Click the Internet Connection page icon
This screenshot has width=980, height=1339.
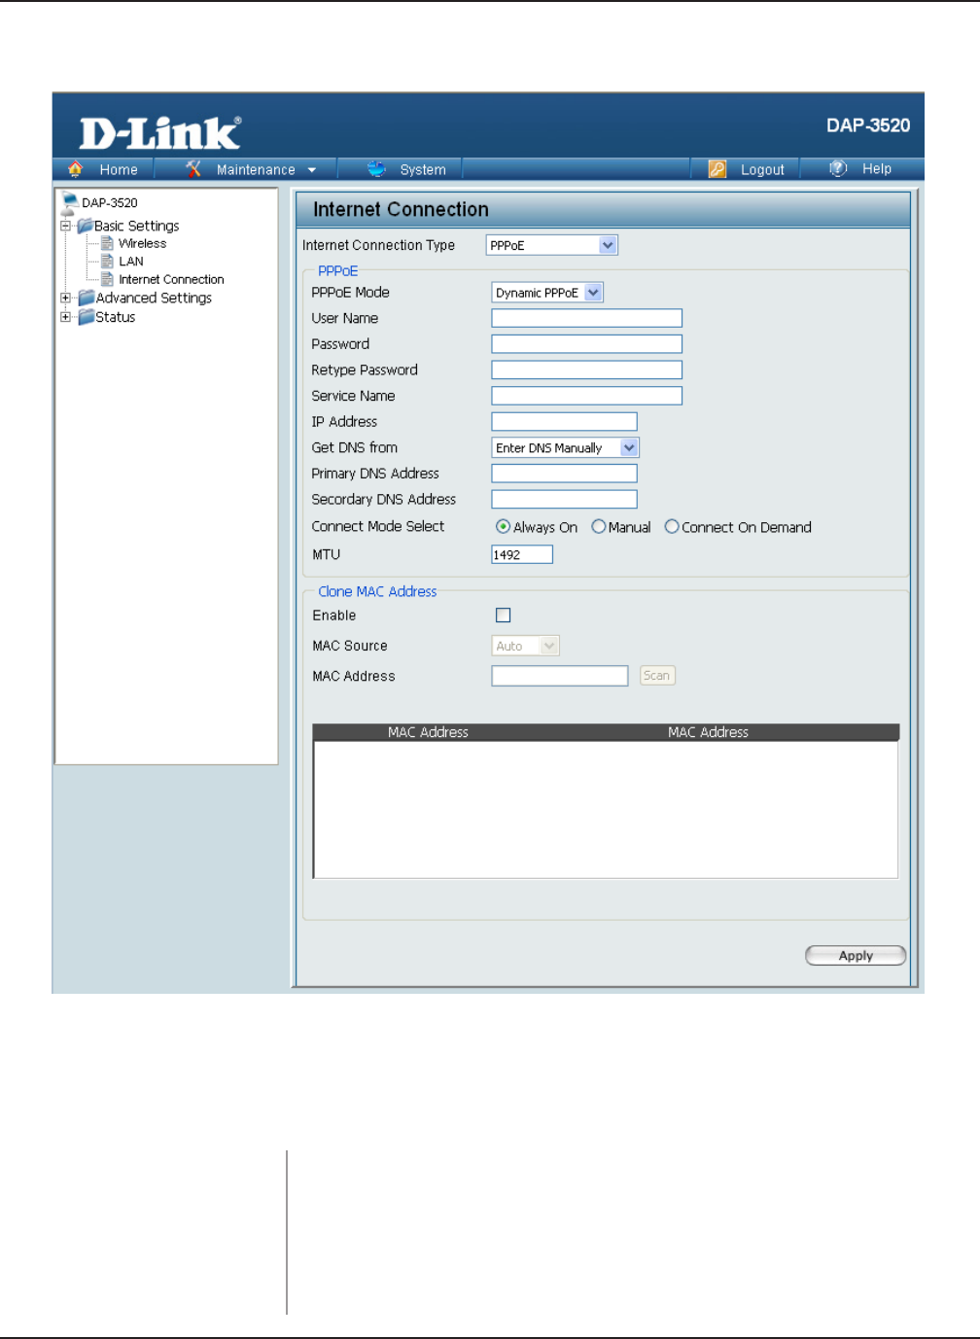pos(108,279)
